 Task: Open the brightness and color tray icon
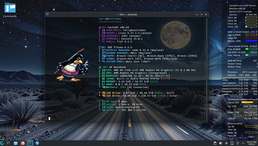(x=227, y=143)
